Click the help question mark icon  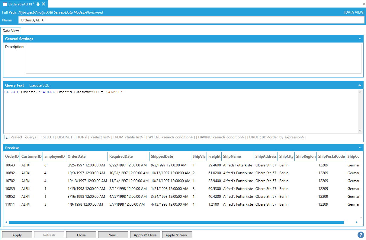361,235
